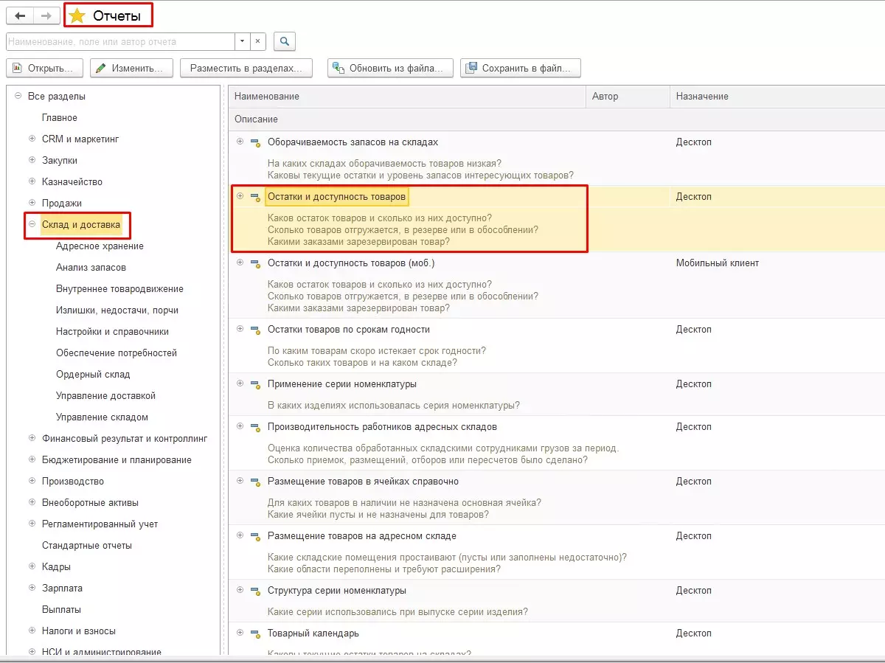The height and width of the screenshot is (663, 885).
Task: Click the Мобильный клиент designation cell
Action: pyautogui.click(x=718, y=263)
